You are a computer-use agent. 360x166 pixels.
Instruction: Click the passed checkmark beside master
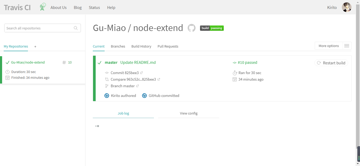(100, 63)
